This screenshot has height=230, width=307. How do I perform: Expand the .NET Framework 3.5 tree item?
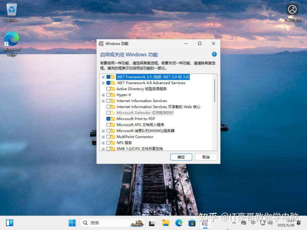pyautogui.click(x=103, y=77)
